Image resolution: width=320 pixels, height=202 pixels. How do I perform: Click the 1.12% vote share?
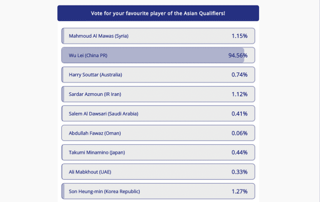(240, 94)
